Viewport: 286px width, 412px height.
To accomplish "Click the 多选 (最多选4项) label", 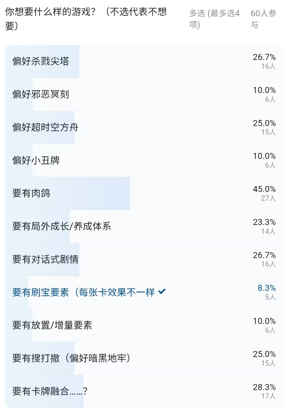I will pos(214,19).
